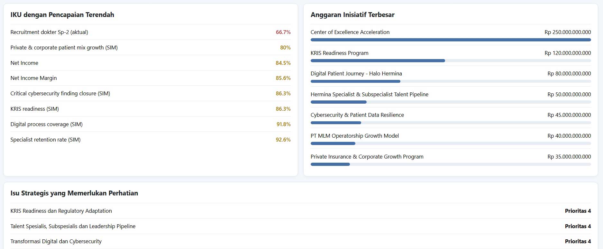
Task: Click 86.3% in the KRIS readiness (SIM) row
Action: click(x=283, y=109)
